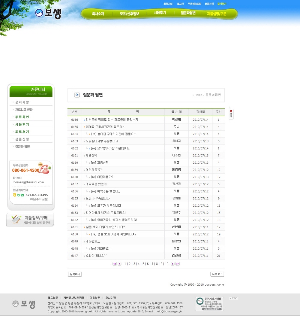Open the 제품정보/구매 banner in the sidebar
This screenshot has width=300, height=316.
click(x=30, y=220)
